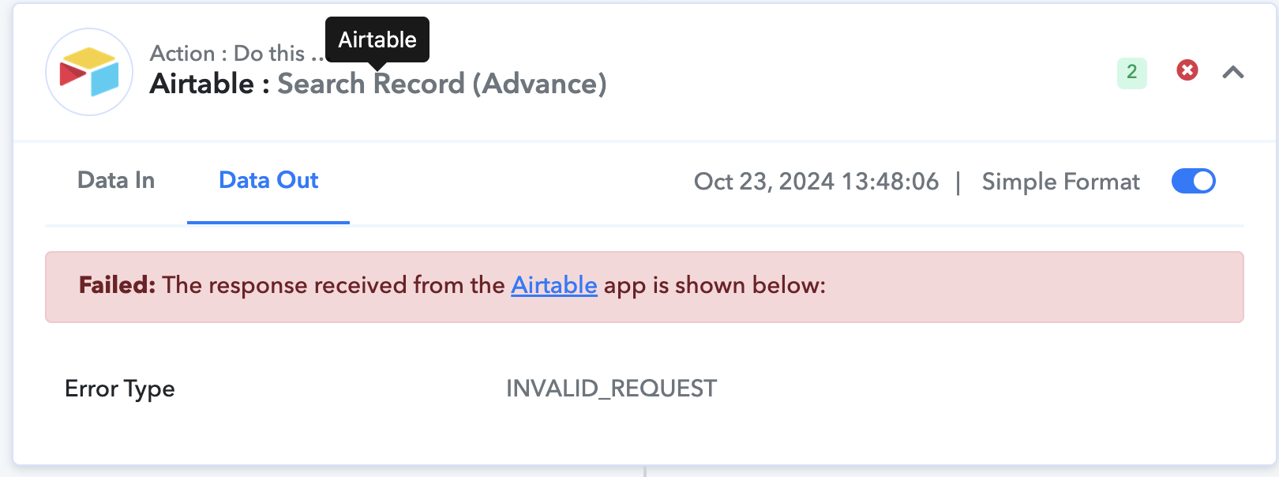Viewport: 1279px width, 477px height.
Task: Disable the Simple Format toggle
Action: tap(1193, 181)
